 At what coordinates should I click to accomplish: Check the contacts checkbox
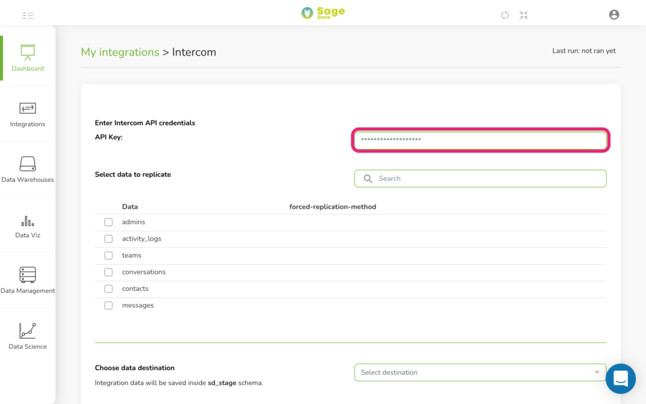109,289
